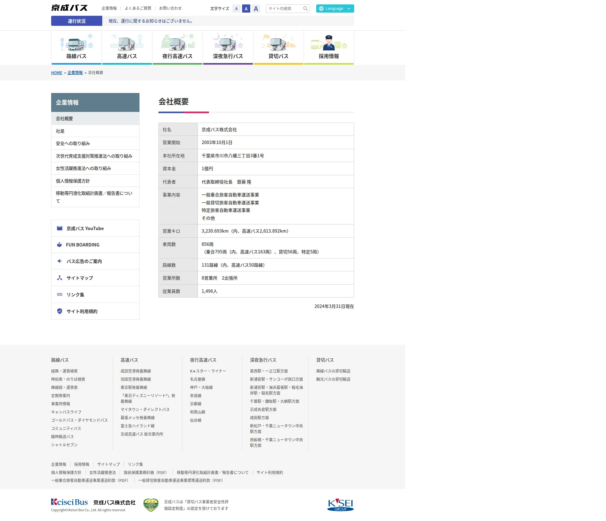Select the large text size A
606x521 pixels.
256,9
